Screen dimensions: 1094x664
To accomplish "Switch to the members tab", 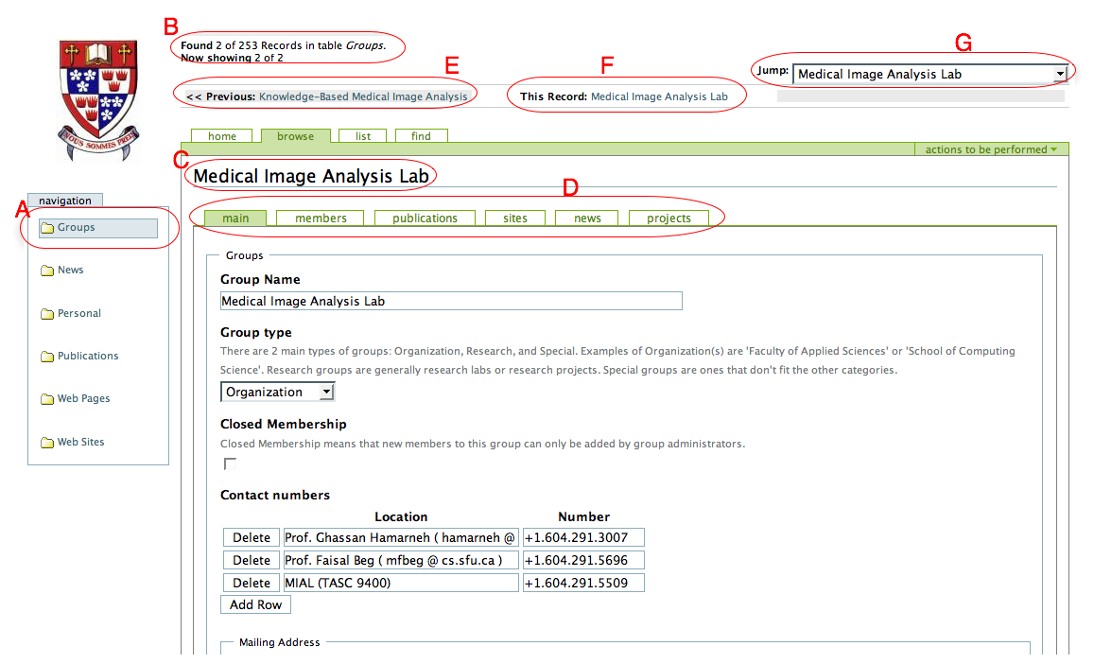I will (321, 218).
